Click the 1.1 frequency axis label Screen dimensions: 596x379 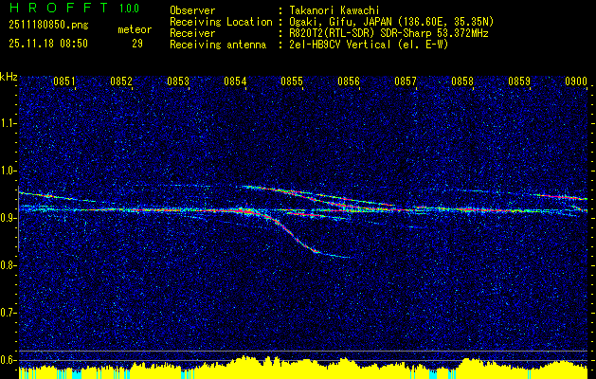tap(9, 123)
